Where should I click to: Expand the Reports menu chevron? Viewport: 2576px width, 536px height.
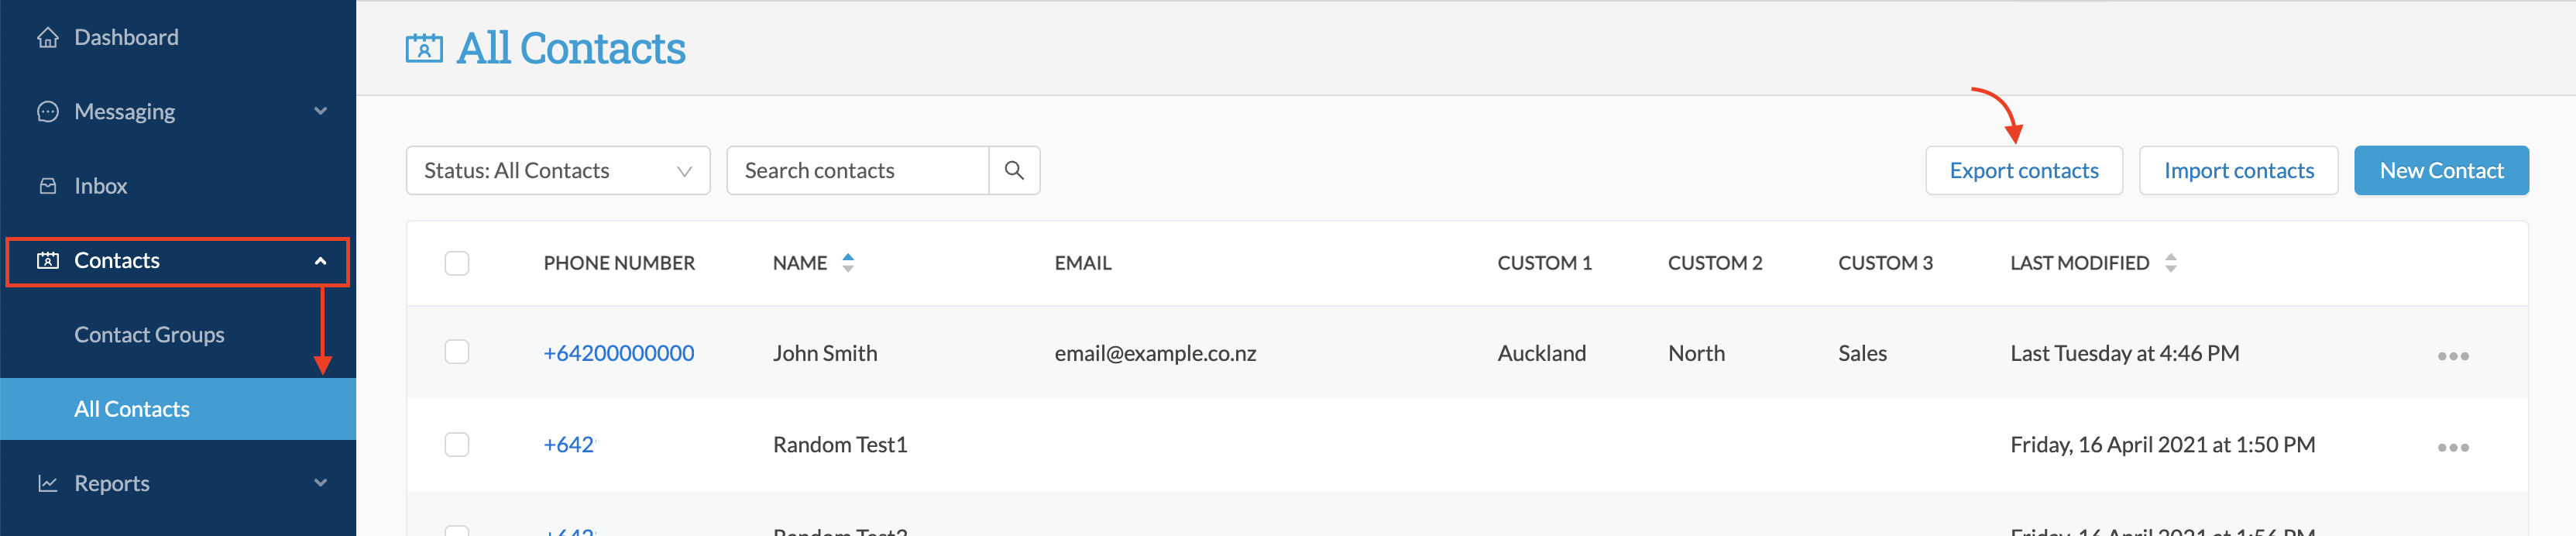(320, 483)
